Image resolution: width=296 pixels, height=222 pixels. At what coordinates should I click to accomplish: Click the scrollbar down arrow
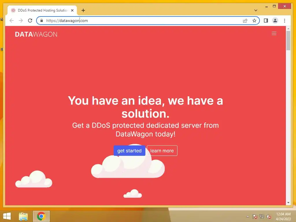(x=288, y=203)
